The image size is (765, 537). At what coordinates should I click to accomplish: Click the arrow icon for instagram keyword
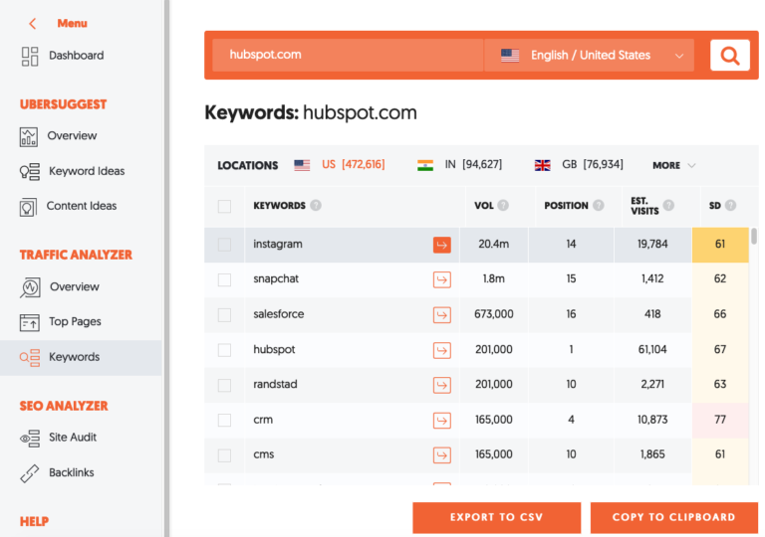point(441,245)
